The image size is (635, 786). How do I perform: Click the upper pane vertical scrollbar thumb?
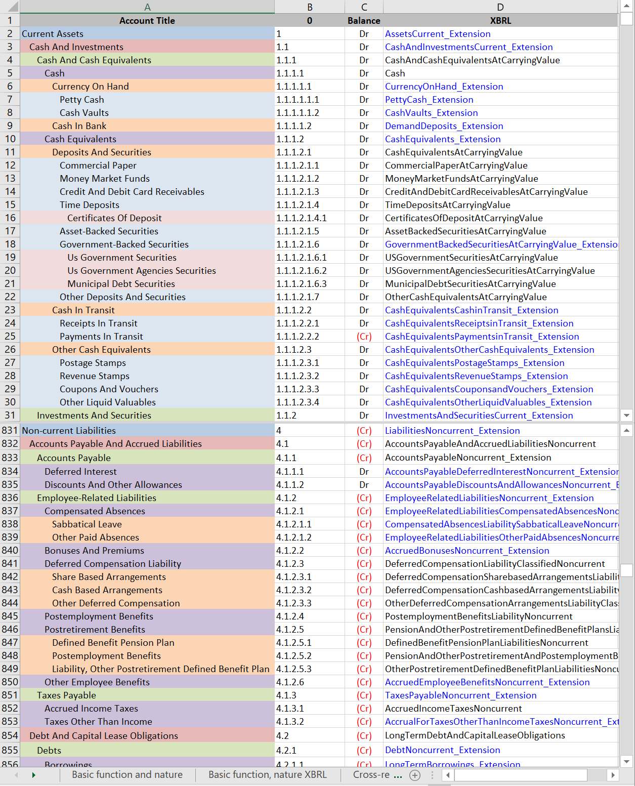click(627, 19)
